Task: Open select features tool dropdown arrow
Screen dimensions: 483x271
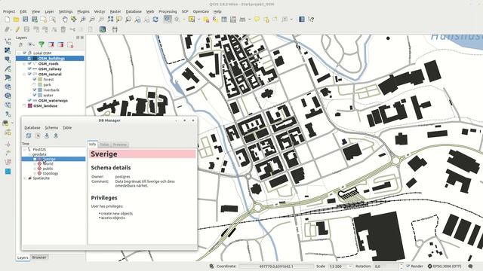Action: 198,20
